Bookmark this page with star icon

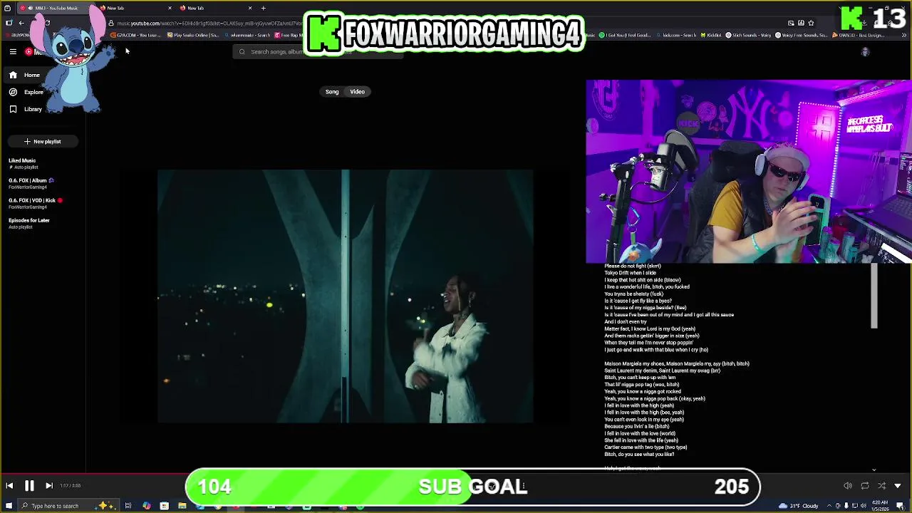(811, 23)
